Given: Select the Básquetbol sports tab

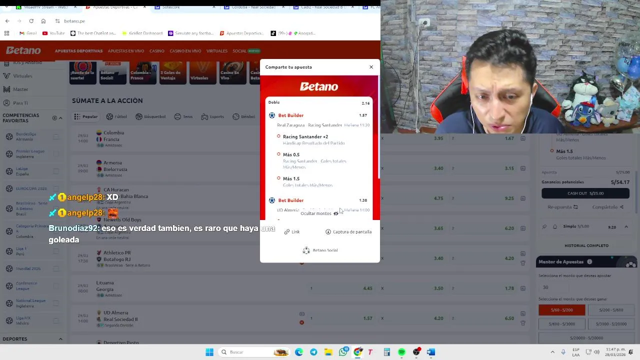Looking at the screenshot, I should (150, 116).
